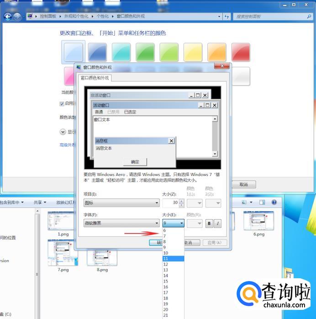
Task: Open the Font dropdown showing 微软雅黑
Action: click(x=121, y=223)
